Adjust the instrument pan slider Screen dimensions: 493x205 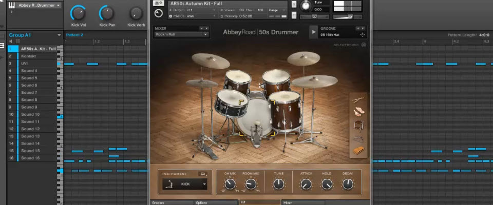tap(315, 16)
